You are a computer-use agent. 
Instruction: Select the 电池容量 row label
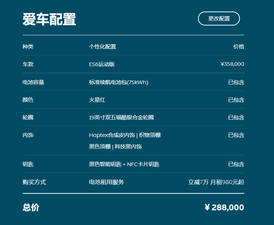(x=33, y=82)
